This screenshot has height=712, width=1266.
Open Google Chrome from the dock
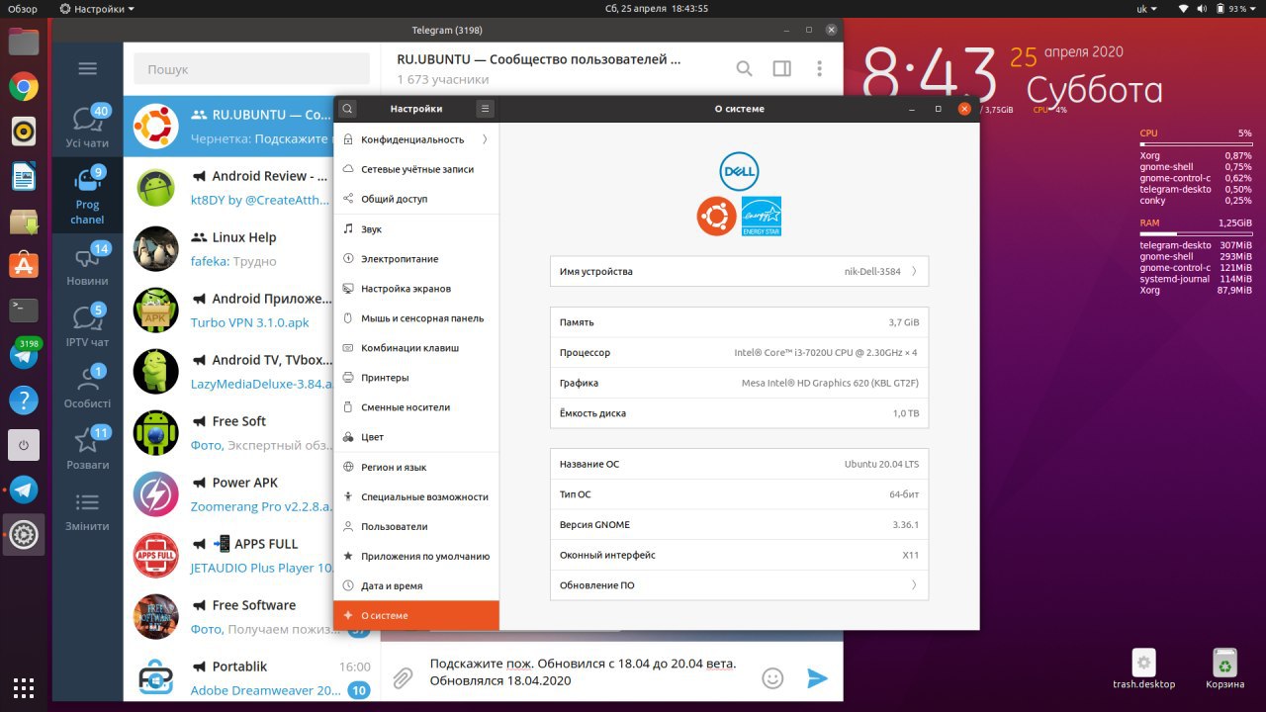point(24,87)
